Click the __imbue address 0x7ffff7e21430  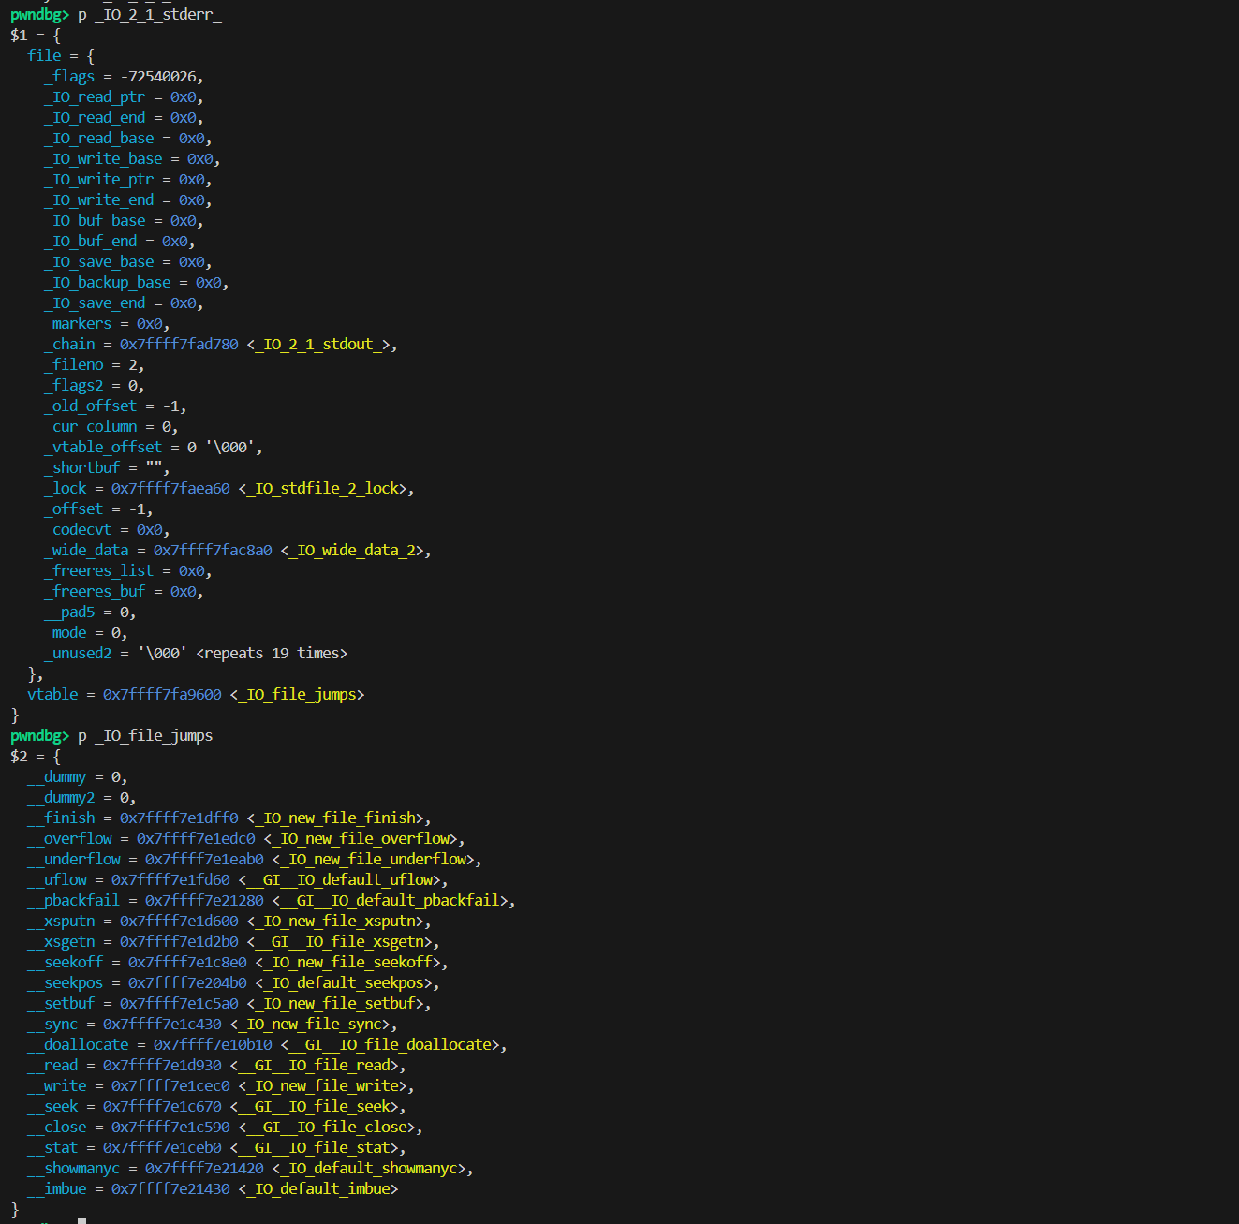[x=170, y=1189]
